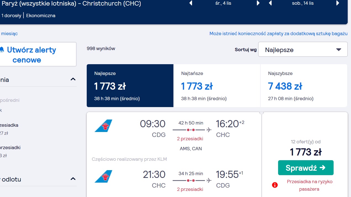Screen dimensions: 351x197
Task: Go to previous departure date before śr., 4 lis
Action: coord(191,3)
